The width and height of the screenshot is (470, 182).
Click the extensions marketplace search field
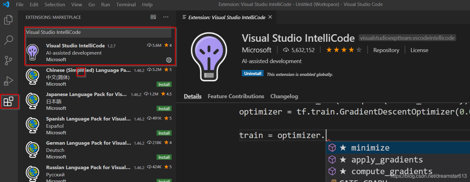(x=99, y=32)
